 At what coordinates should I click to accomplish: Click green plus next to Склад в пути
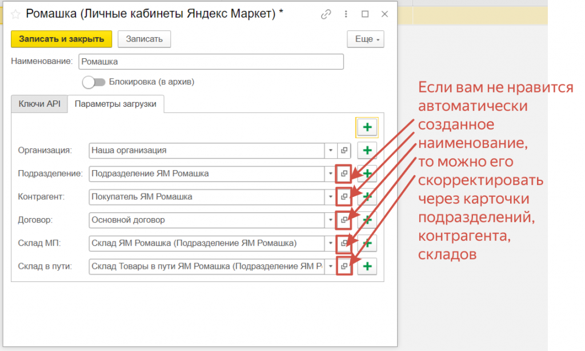(367, 266)
